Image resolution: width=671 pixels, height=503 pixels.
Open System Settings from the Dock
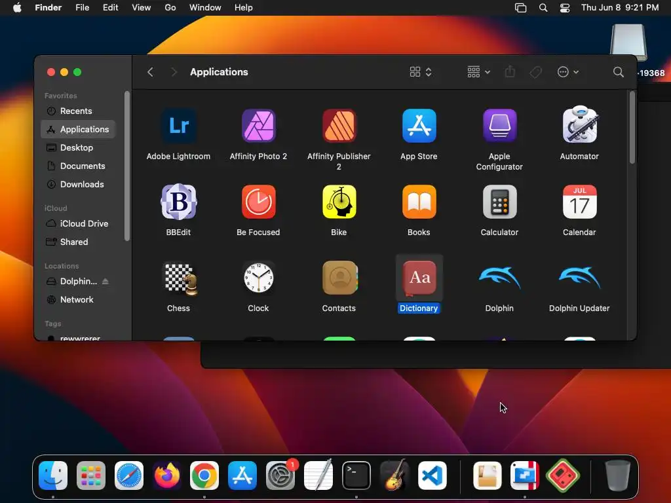pyautogui.click(x=280, y=475)
